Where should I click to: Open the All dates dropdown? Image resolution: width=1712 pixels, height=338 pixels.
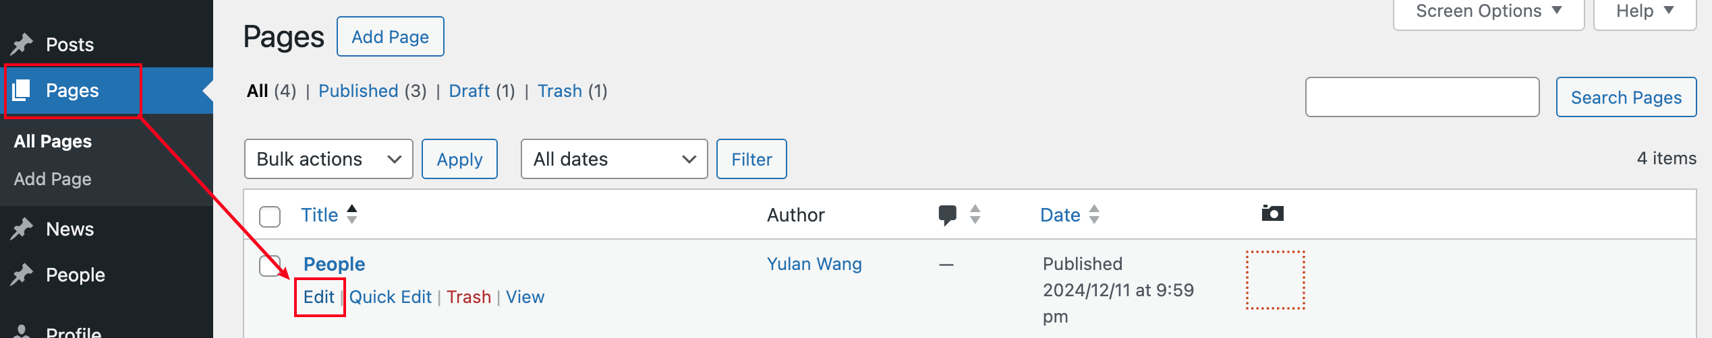614,159
